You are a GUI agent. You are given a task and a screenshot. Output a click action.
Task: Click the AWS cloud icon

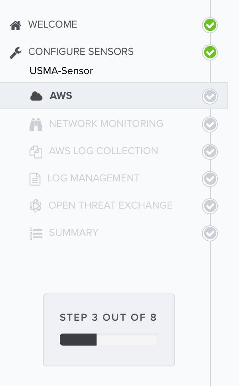pyautogui.click(x=36, y=96)
